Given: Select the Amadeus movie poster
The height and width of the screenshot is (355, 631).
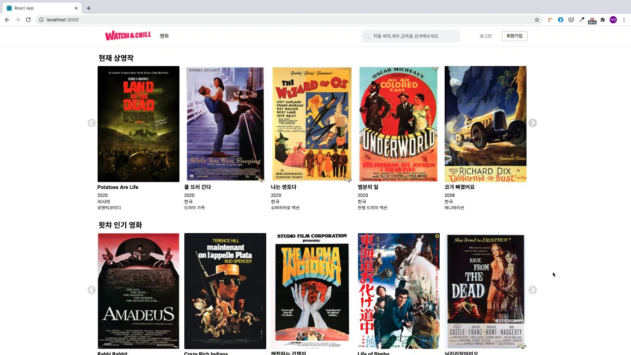Looking at the screenshot, I should (139, 291).
